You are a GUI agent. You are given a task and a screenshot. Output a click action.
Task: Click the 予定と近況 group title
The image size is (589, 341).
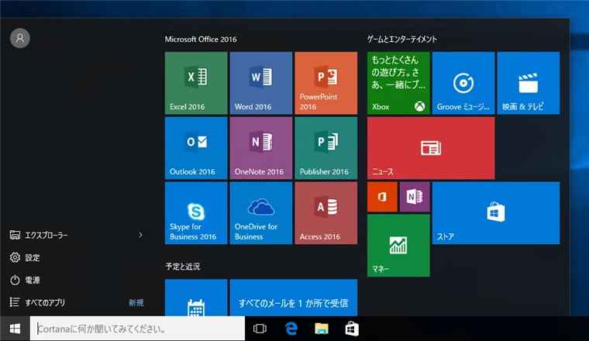183,267
